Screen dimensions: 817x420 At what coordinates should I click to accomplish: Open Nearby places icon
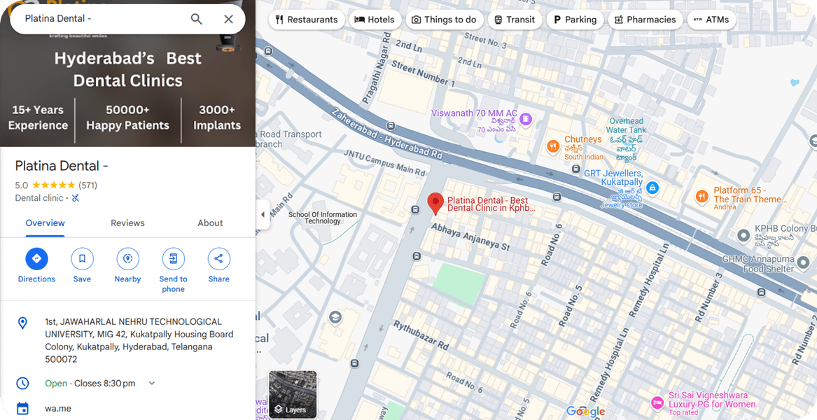click(x=127, y=259)
